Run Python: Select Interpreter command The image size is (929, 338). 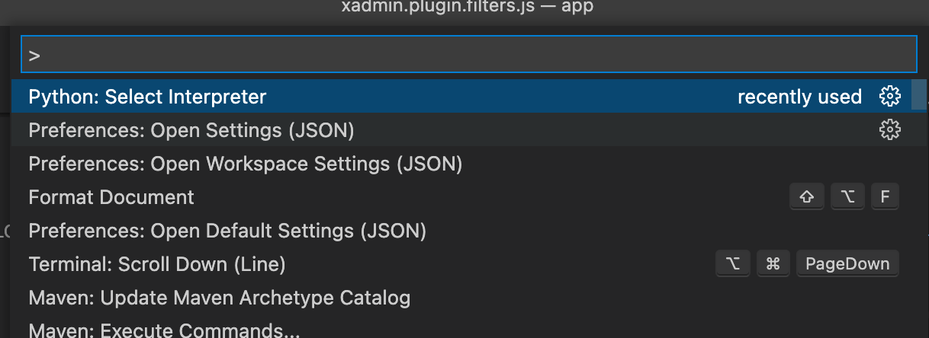pos(147,97)
